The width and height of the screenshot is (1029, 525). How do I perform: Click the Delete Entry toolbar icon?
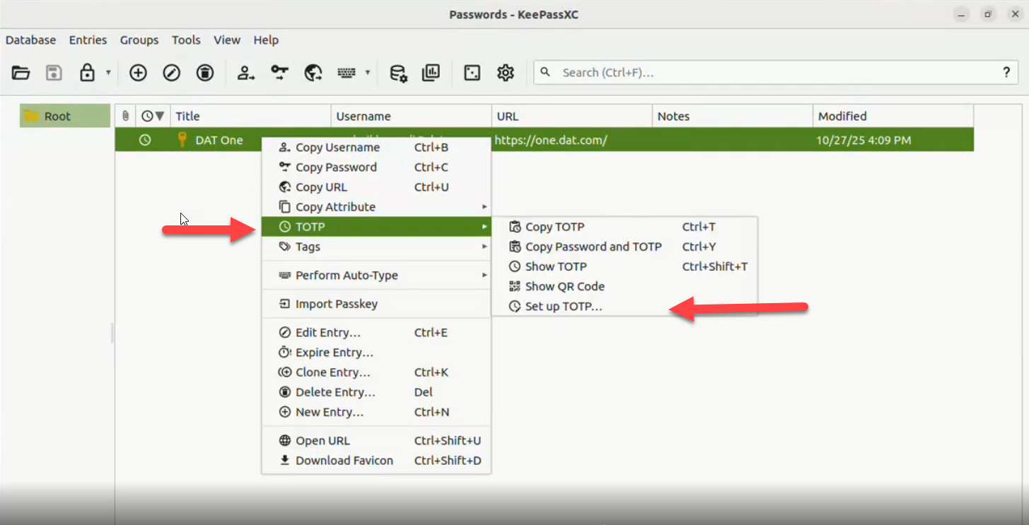pyautogui.click(x=205, y=73)
